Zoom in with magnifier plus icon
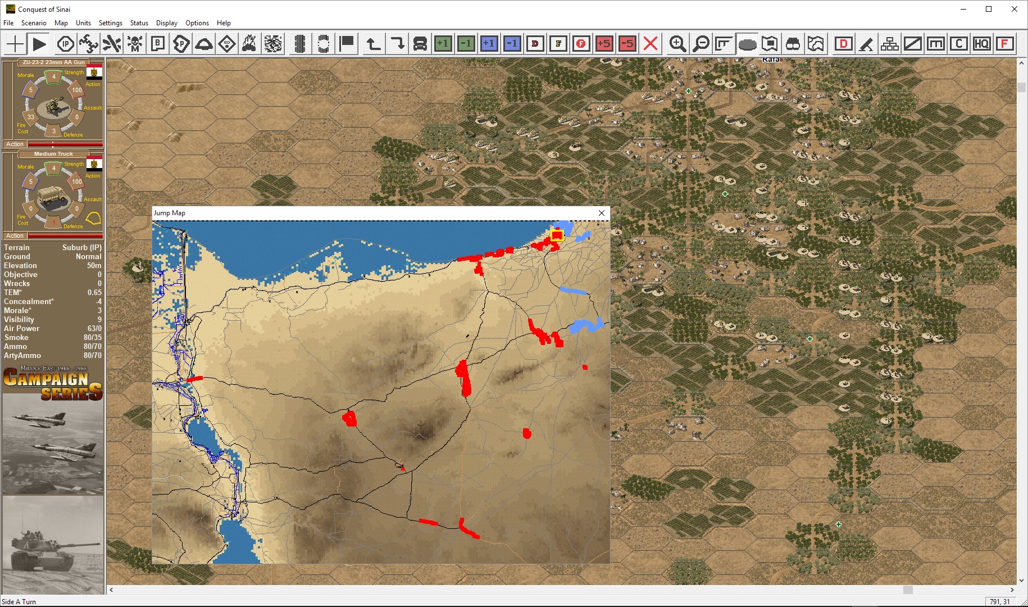 click(677, 43)
